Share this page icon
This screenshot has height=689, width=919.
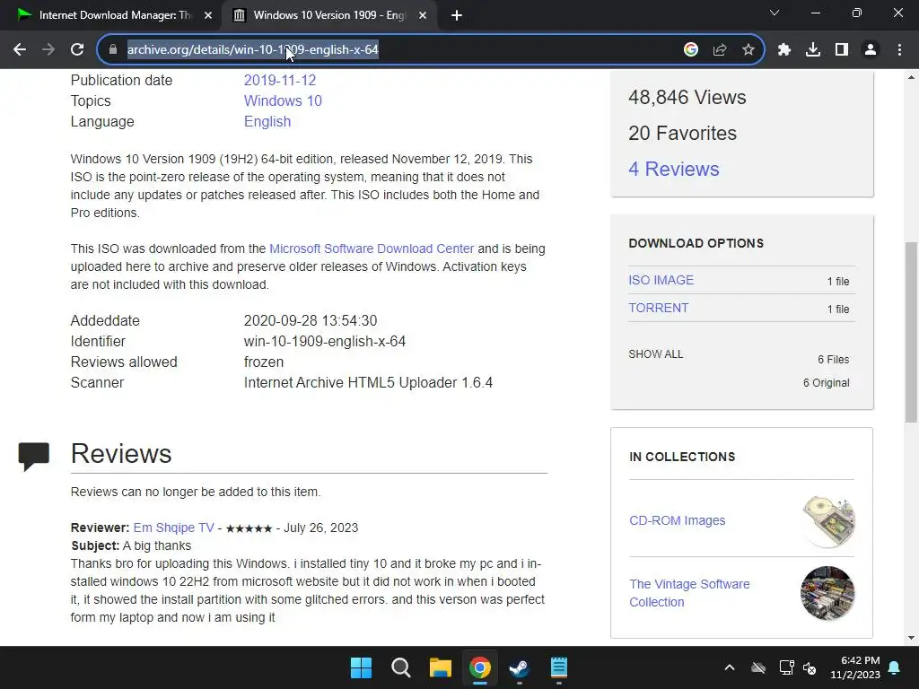(720, 50)
